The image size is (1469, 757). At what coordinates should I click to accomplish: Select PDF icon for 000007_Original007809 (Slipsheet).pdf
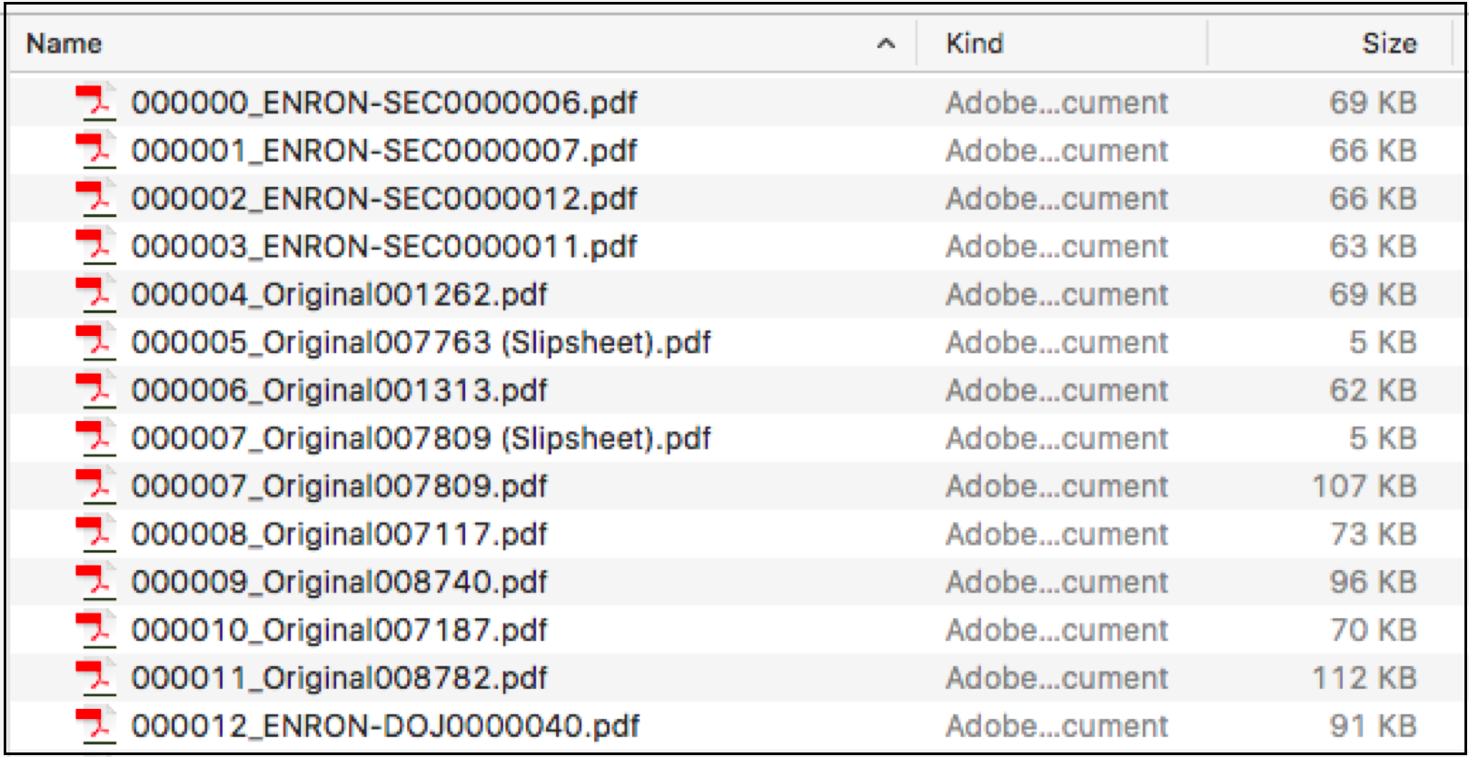(x=95, y=438)
